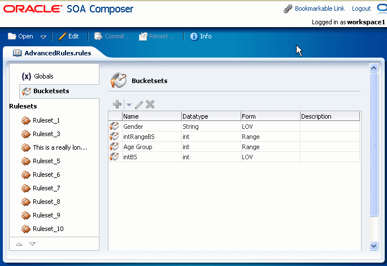
Task: Move rulesets list up with the up triangle
Action: 19,244
